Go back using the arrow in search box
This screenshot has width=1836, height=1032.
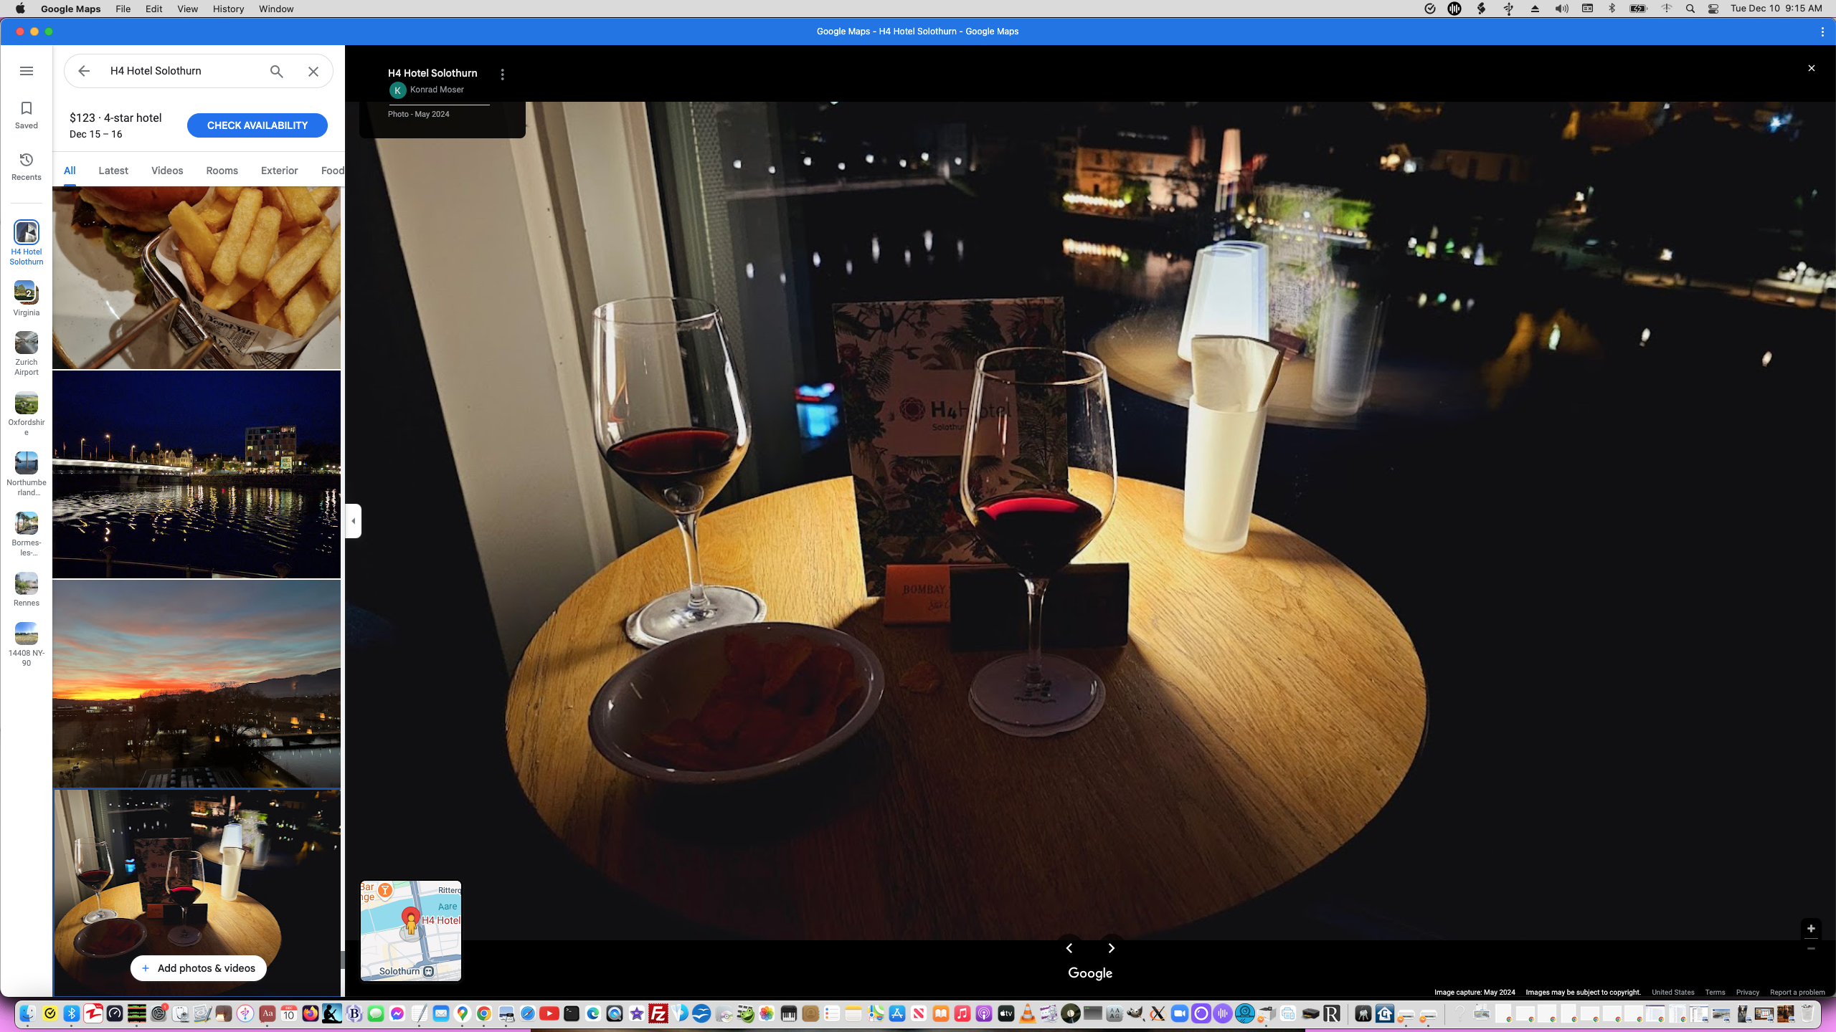(x=84, y=71)
